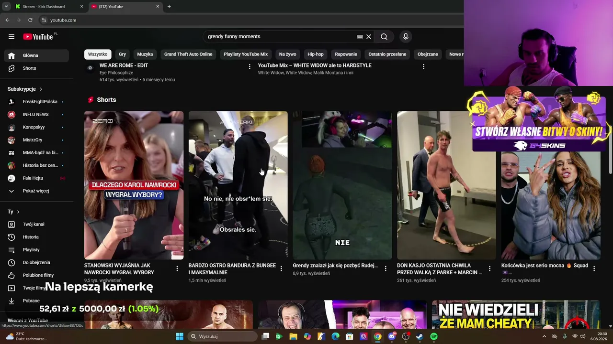Expand the Subskrypcje section arrow
Screen dimensions: 613x344
[41, 89]
